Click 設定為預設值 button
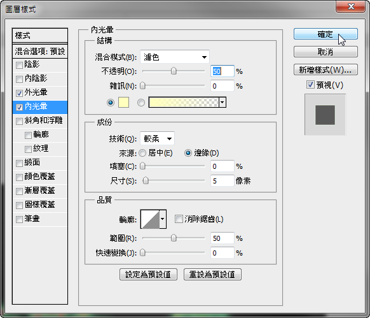The height and width of the screenshot is (318, 370). tap(148, 275)
